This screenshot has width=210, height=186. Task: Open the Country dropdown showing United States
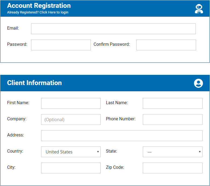pyautogui.click(x=71, y=152)
